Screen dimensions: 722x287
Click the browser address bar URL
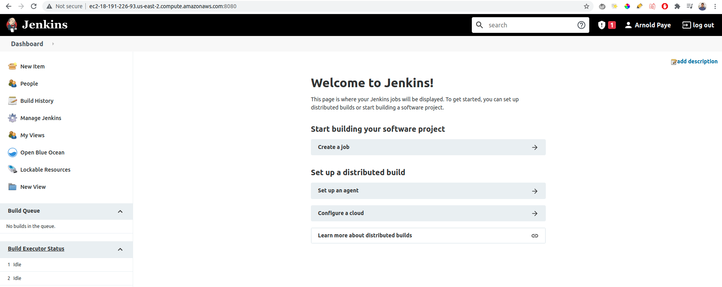coord(162,6)
